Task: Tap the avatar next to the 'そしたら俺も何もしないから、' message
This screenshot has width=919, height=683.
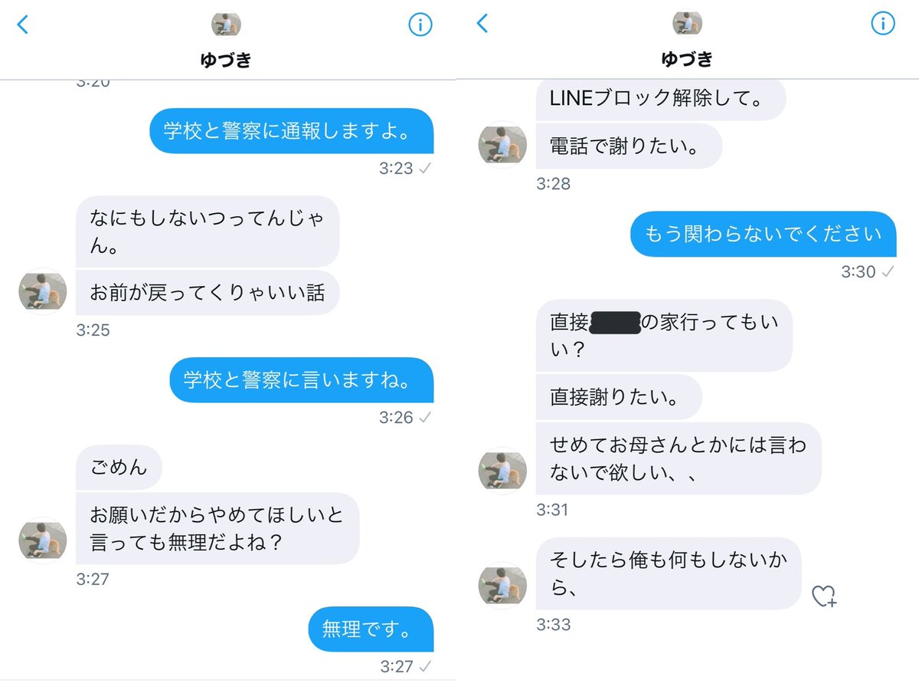Action: [x=502, y=586]
